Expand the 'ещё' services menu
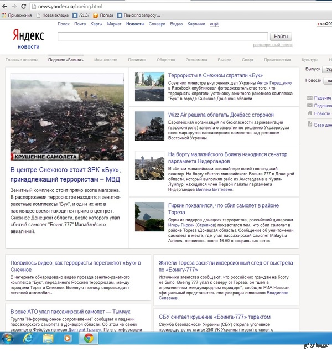This screenshot has height=352, width=332. [214, 24]
